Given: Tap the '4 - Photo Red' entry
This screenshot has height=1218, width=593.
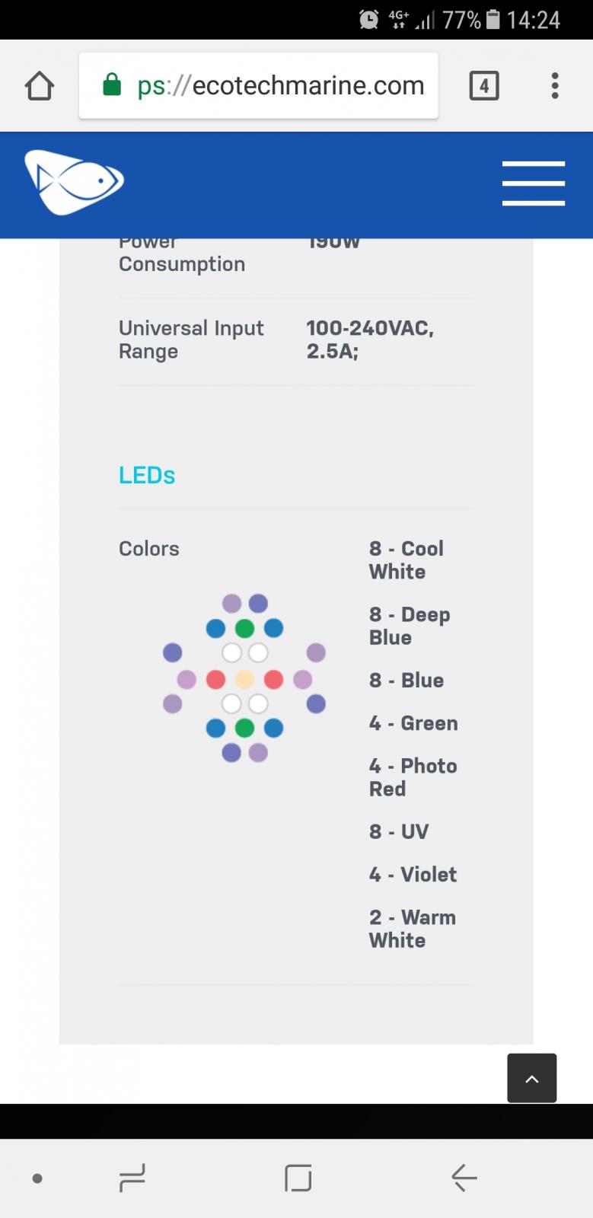Looking at the screenshot, I should point(413,777).
